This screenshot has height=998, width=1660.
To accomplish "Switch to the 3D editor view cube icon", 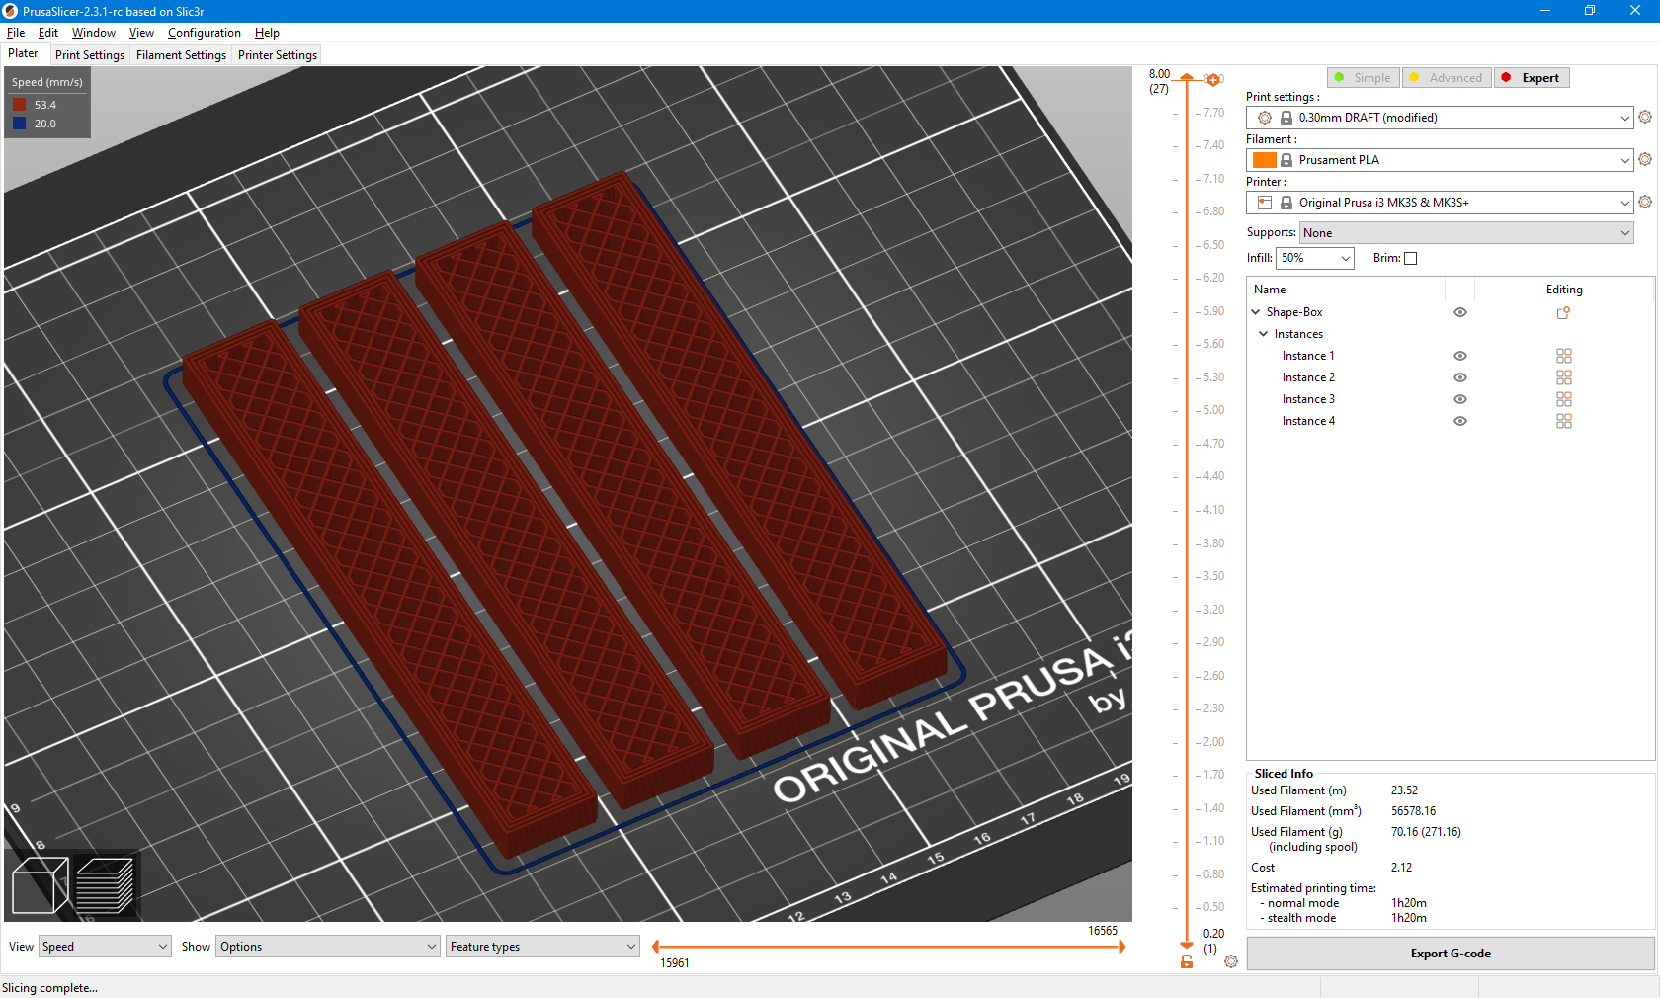I will pos(40,884).
